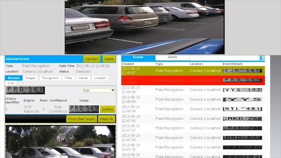Select the 12:47:44 event row
The image size is (281, 158).
[193, 138]
